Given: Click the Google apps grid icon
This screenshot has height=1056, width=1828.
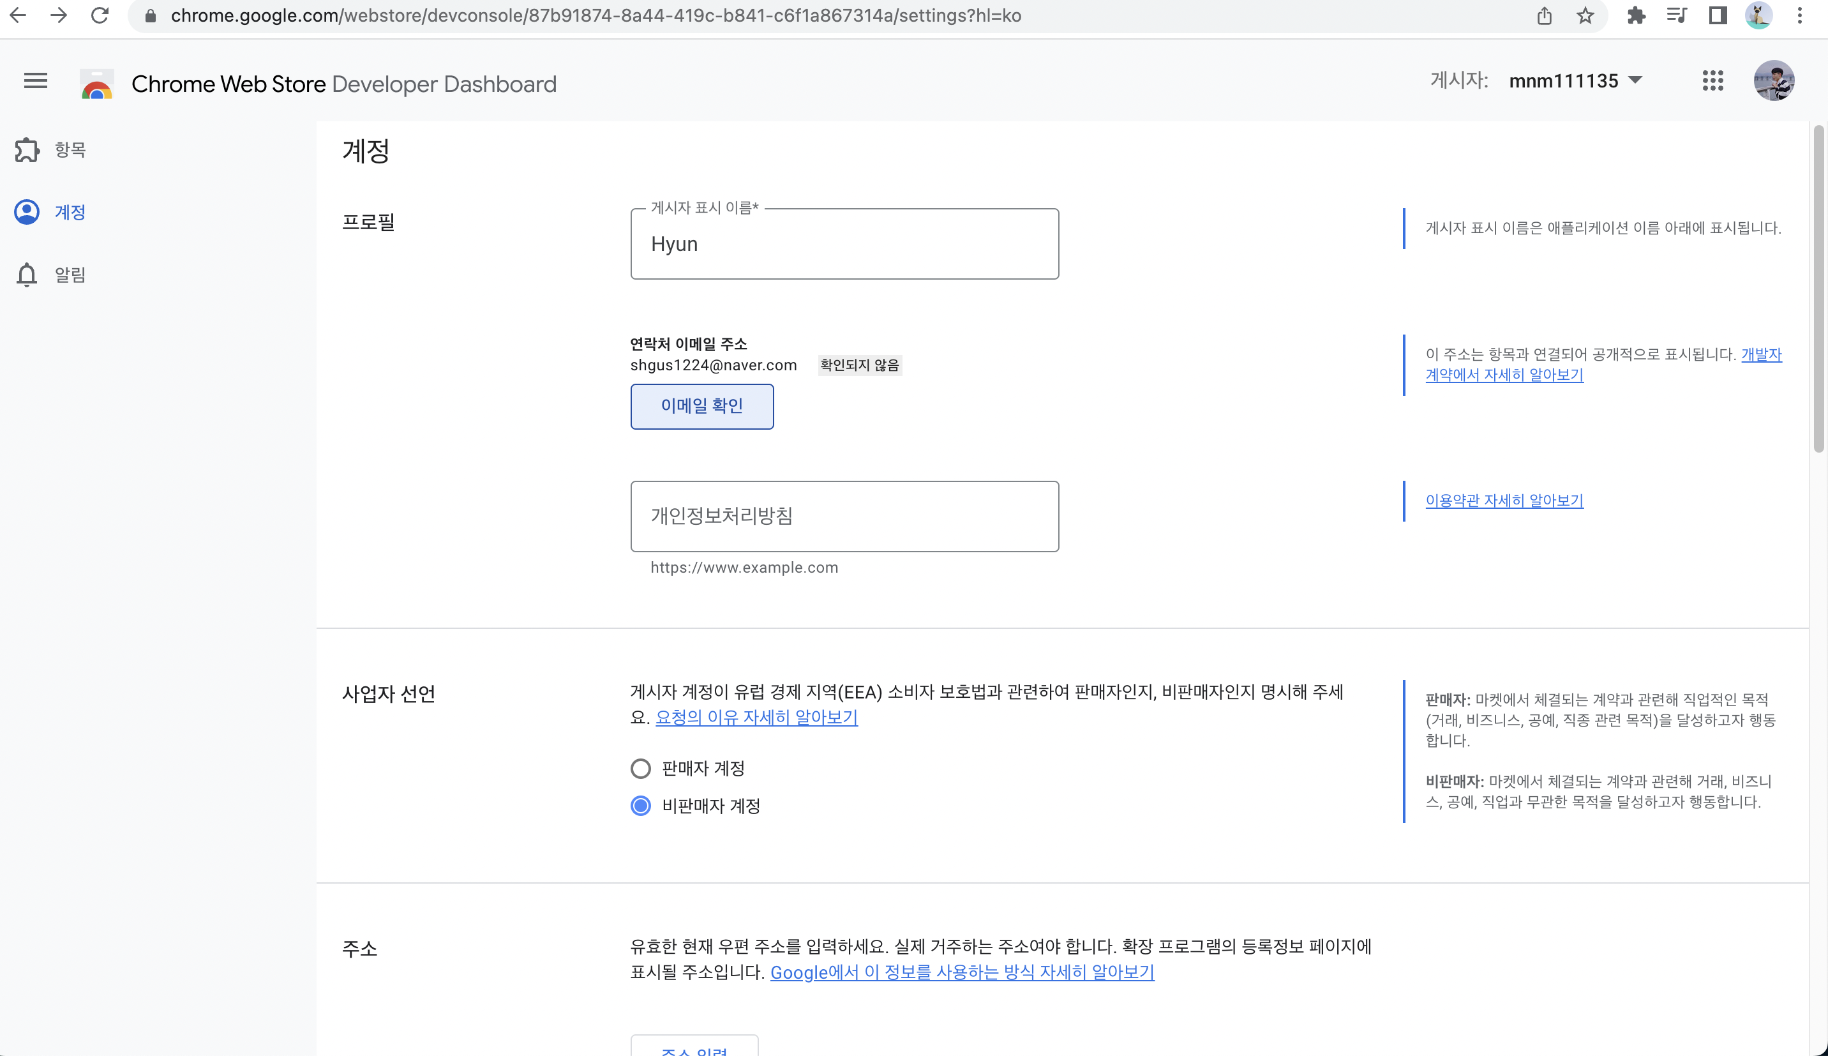Looking at the screenshot, I should 1712,80.
